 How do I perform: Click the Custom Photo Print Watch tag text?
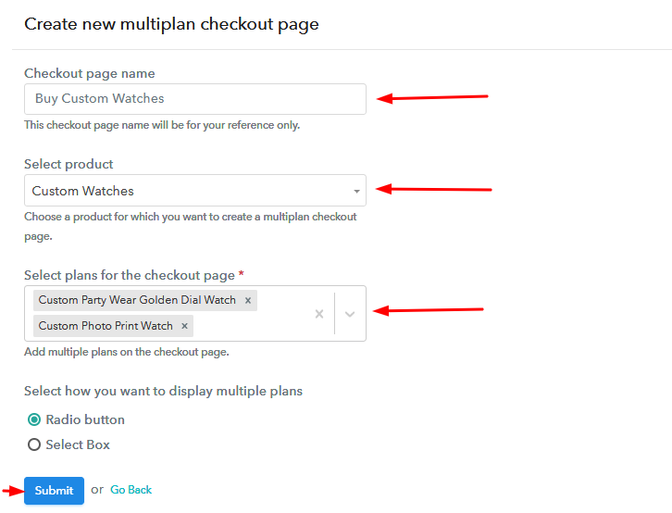click(106, 326)
